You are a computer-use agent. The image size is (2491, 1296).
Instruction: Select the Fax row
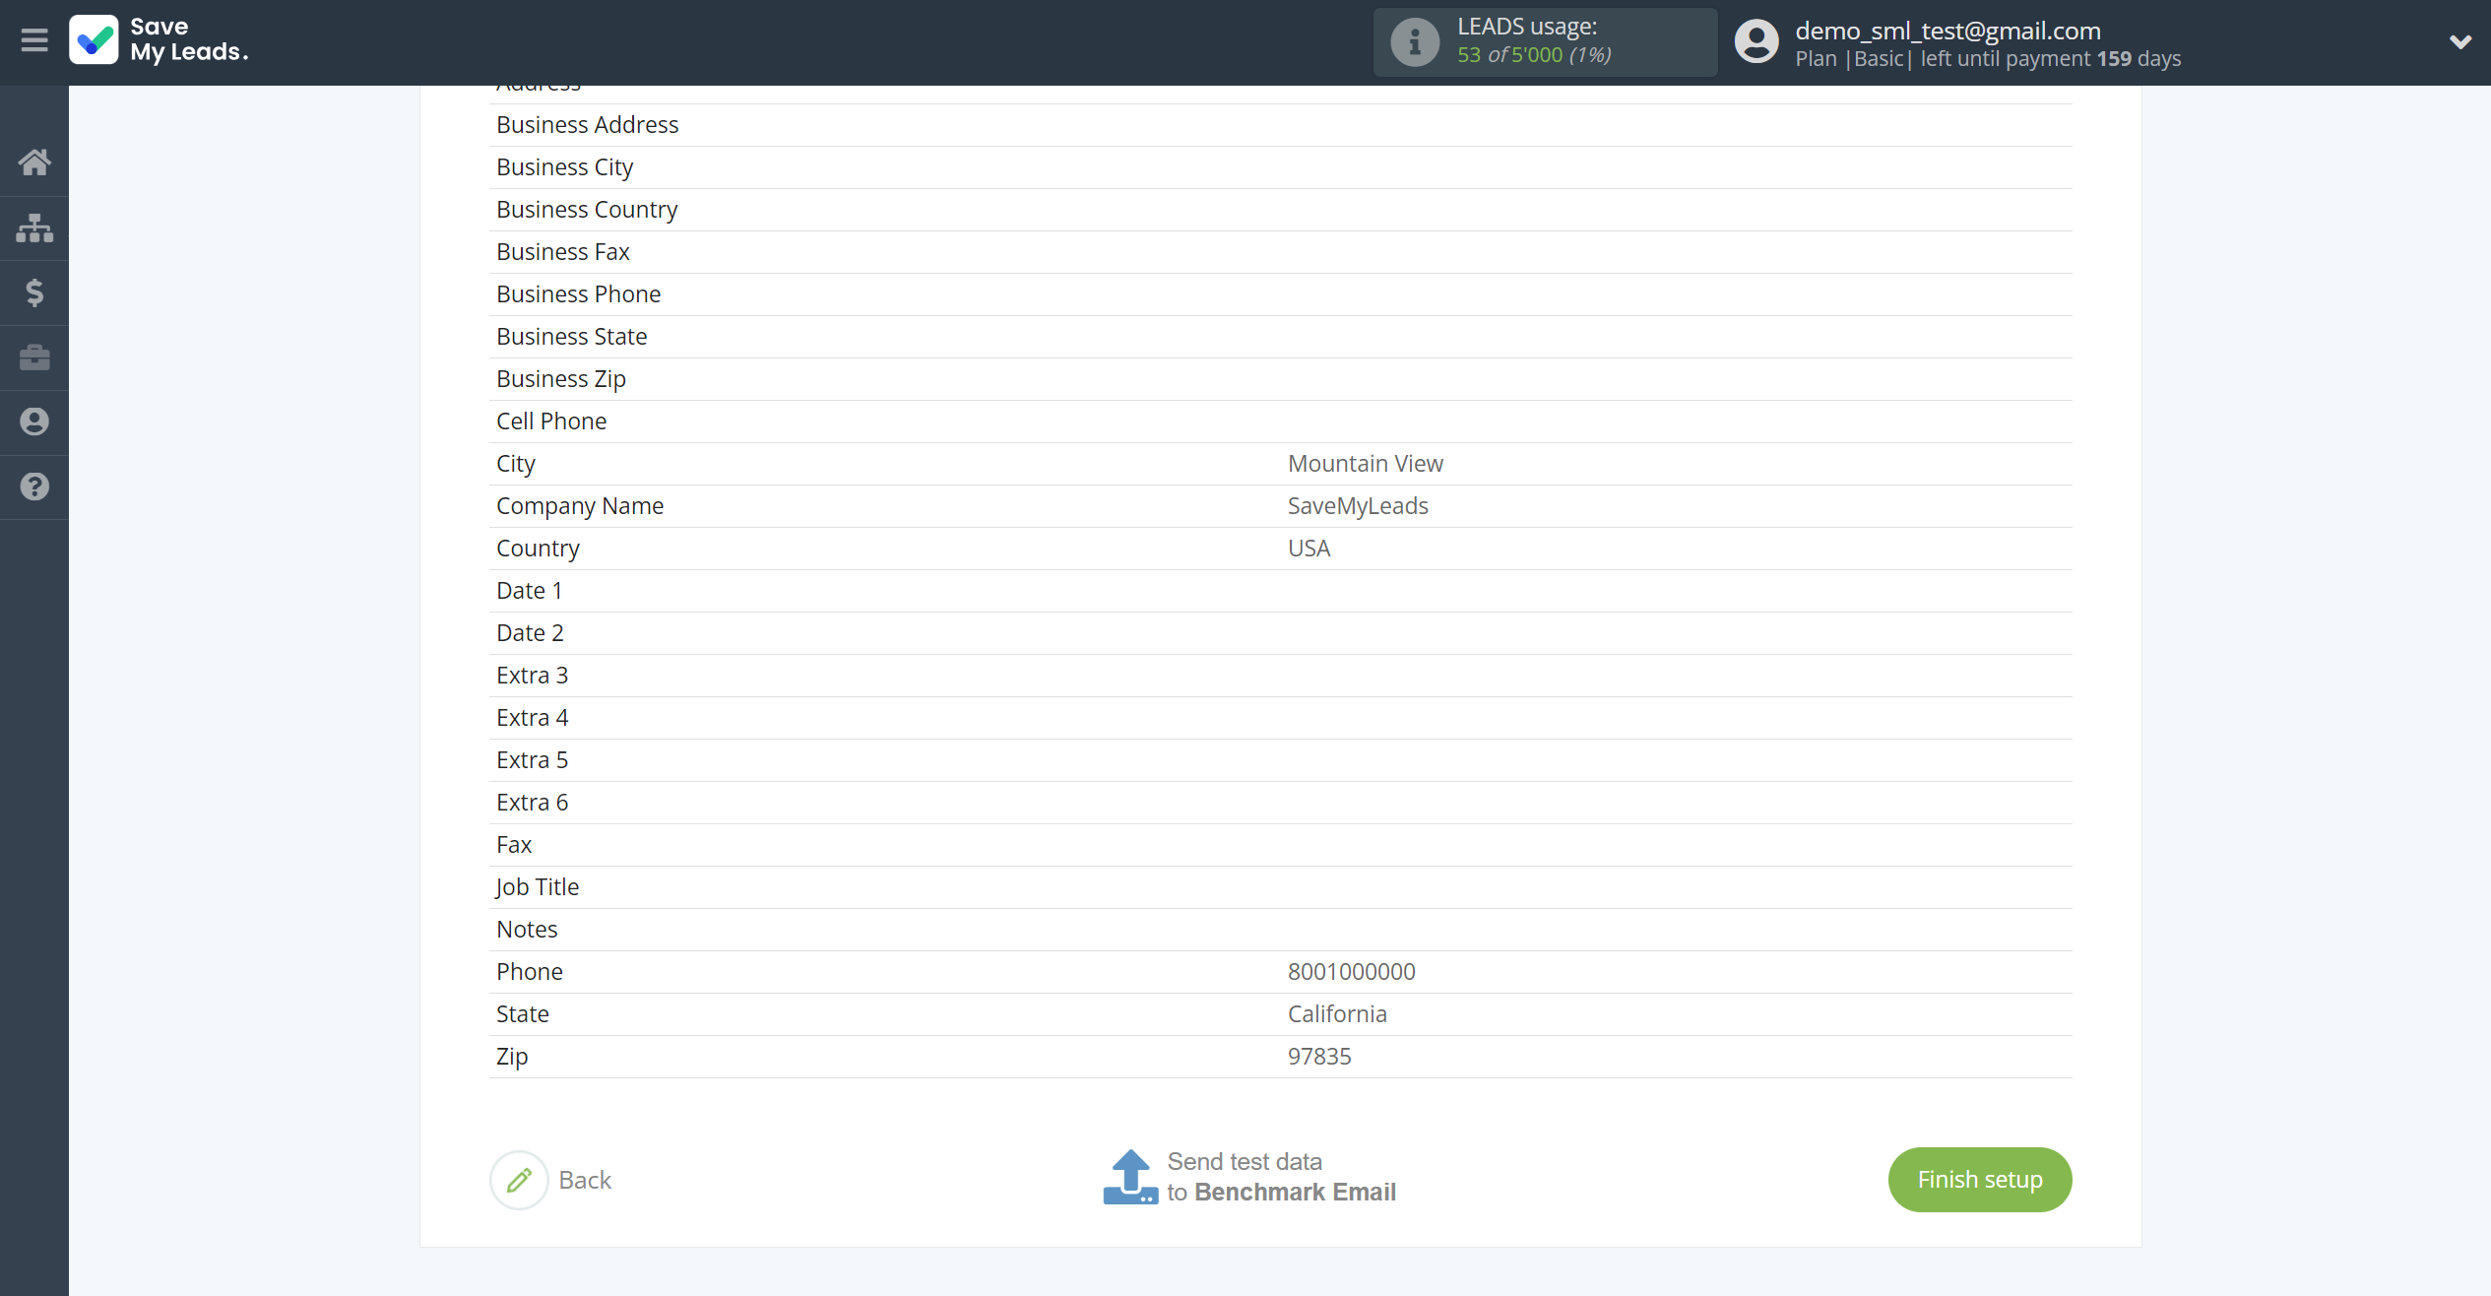[x=1280, y=845]
